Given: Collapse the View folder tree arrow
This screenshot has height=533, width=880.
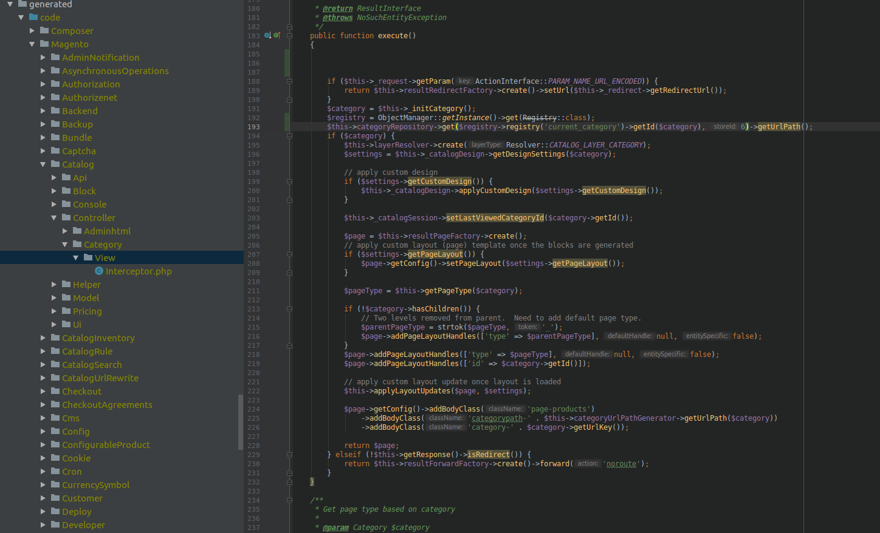Looking at the screenshot, I should click(x=76, y=257).
